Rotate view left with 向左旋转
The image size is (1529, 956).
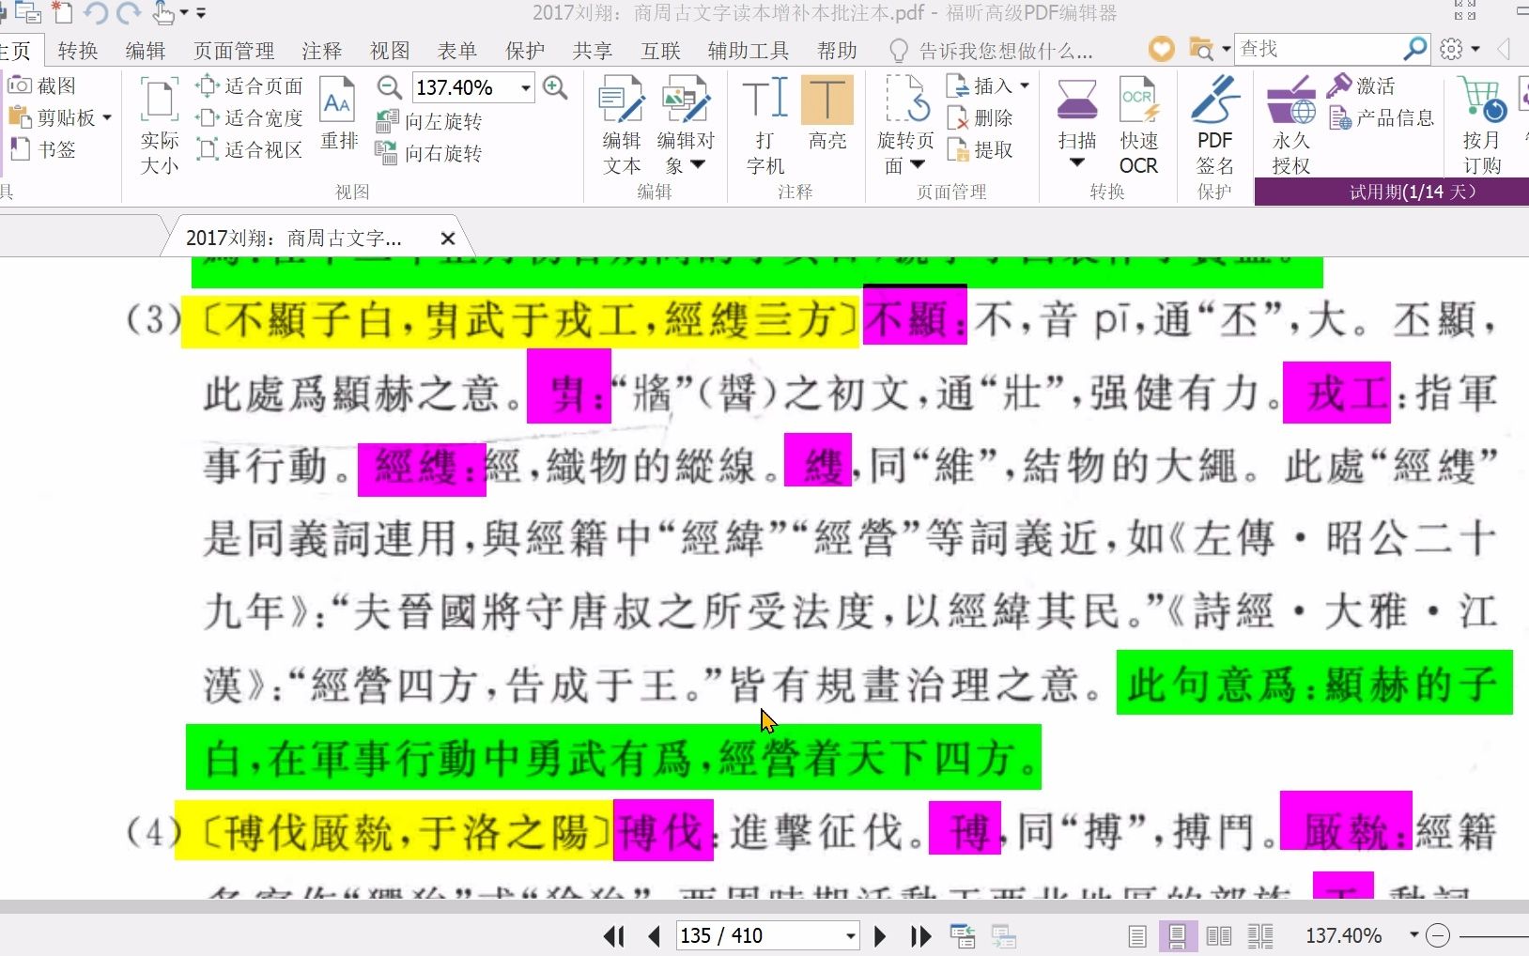pos(430,121)
